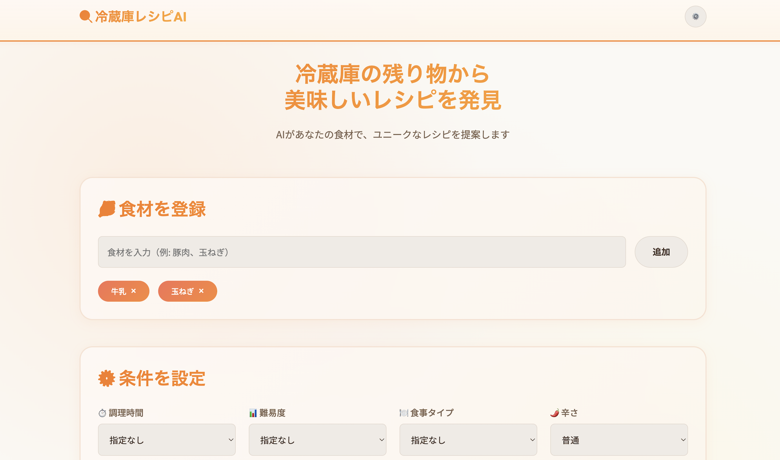Toggle the light/dark theme button
780x460 pixels.
click(695, 16)
